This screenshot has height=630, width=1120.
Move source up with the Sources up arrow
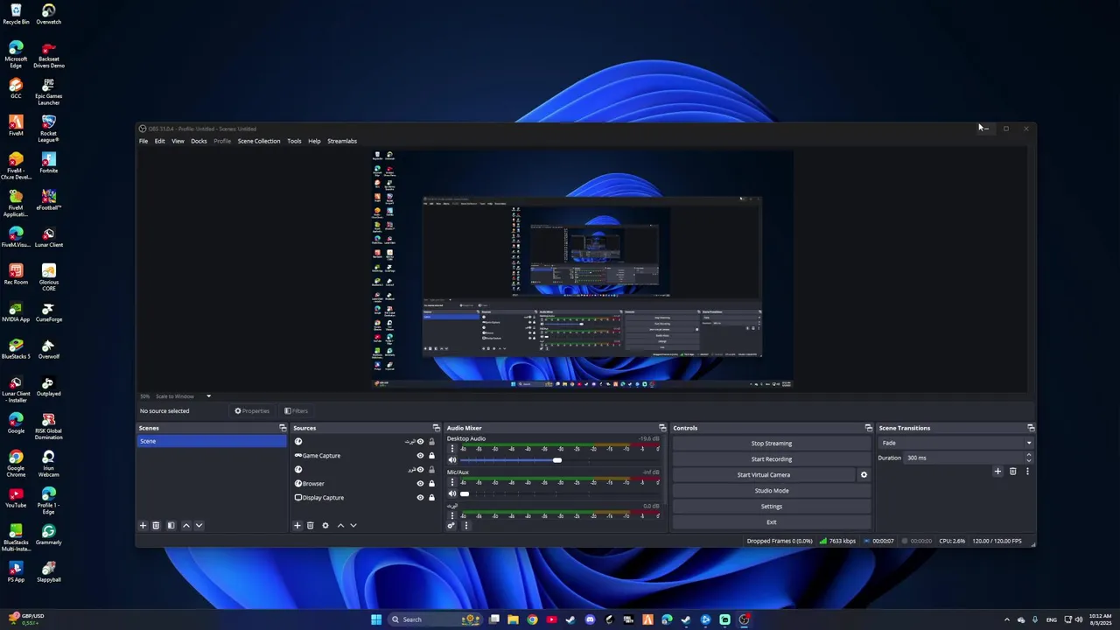(x=340, y=526)
